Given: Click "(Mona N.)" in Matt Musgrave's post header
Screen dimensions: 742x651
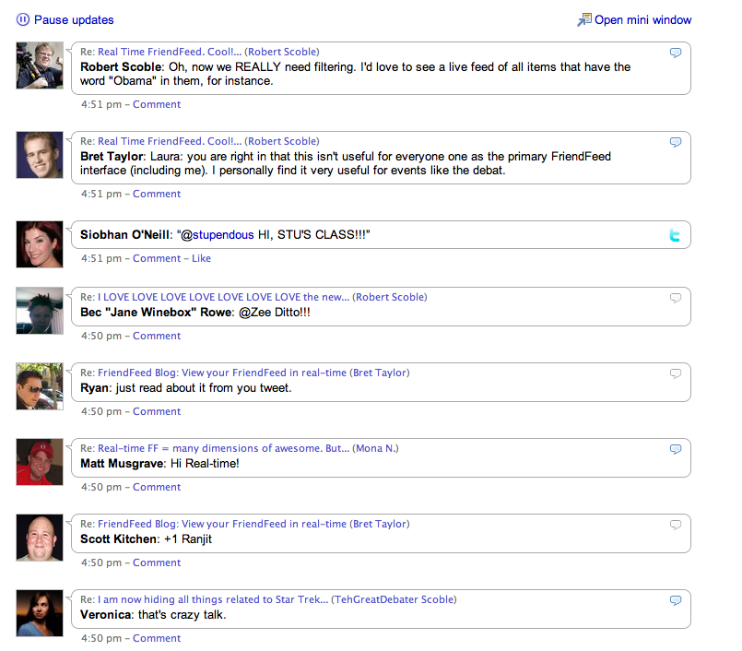Looking at the screenshot, I should pos(376,448).
